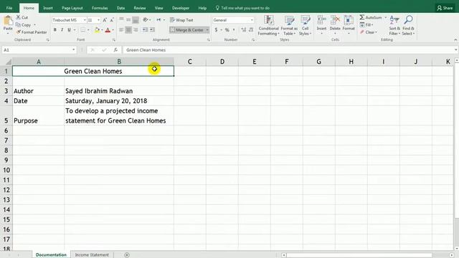Switch to the Insert ribbon tab
The width and height of the screenshot is (459, 258).
(x=48, y=8)
